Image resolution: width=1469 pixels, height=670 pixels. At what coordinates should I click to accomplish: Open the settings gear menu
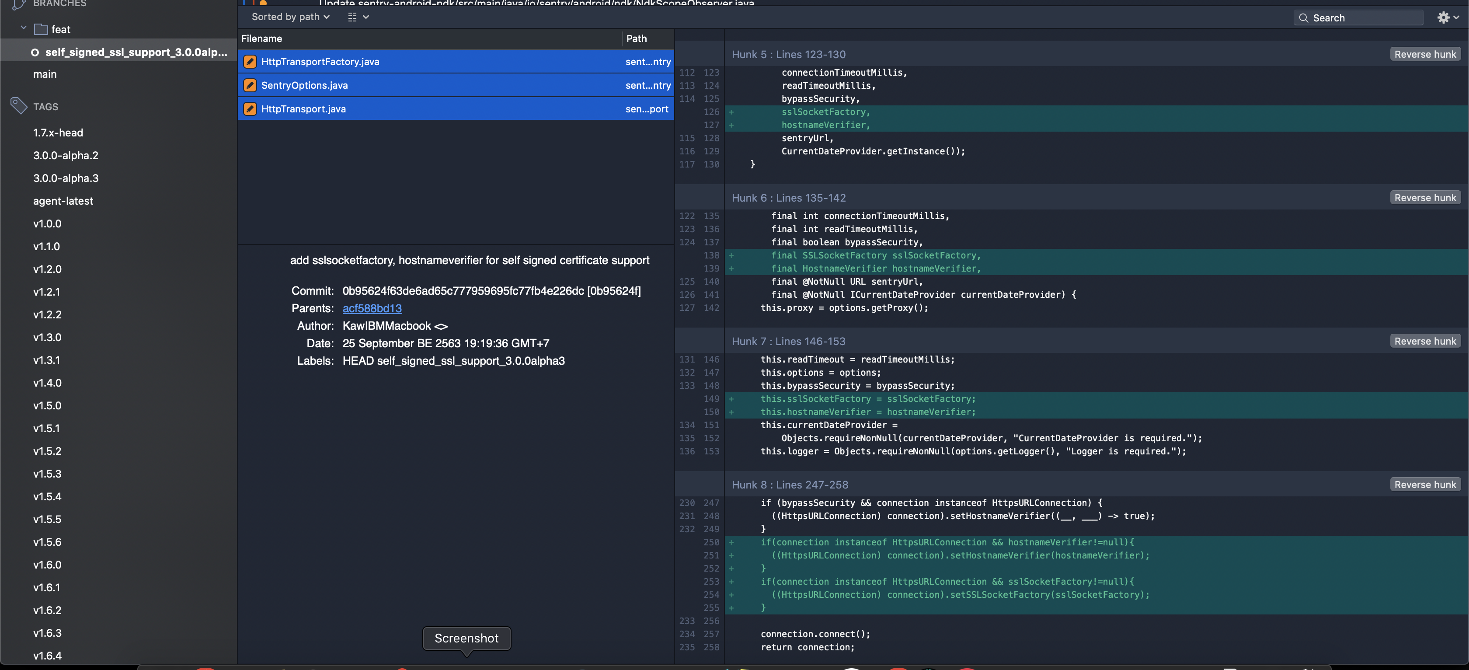tap(1447, 17)
